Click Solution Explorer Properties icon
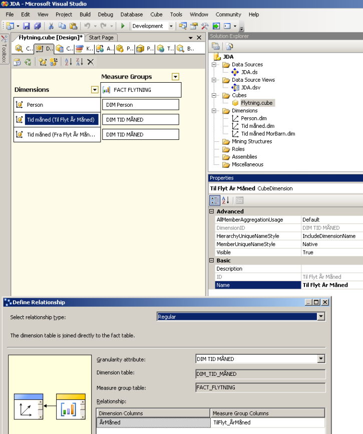The image size is (363, 434). (x=216, y=46)
